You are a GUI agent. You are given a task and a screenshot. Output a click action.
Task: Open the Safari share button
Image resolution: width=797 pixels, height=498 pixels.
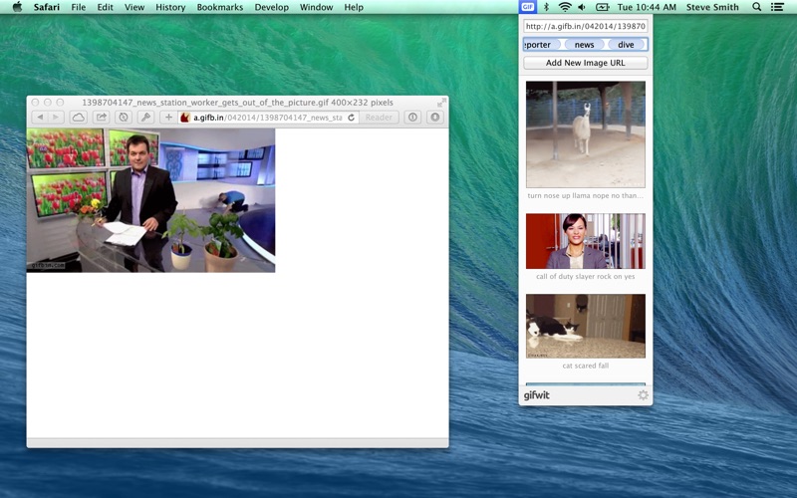pyautogui.click(x=102, y=118)
